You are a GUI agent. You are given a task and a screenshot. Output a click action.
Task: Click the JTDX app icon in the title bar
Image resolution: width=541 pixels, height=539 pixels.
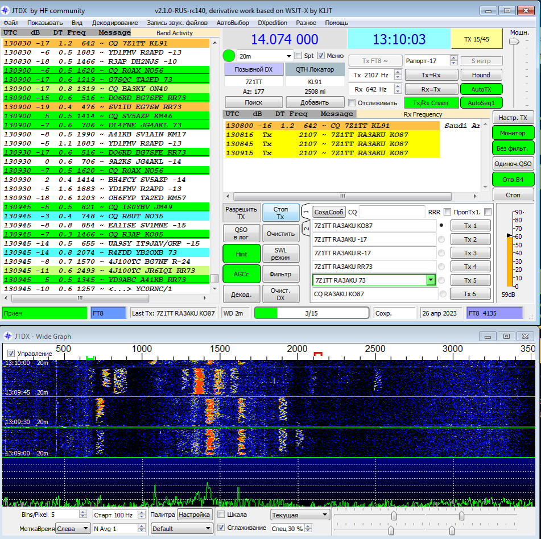[5, 10]
